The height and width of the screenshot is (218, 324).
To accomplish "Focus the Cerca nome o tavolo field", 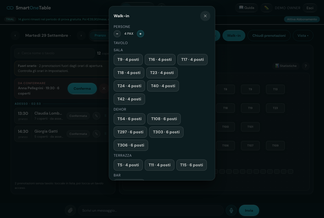I will [54, 53].
